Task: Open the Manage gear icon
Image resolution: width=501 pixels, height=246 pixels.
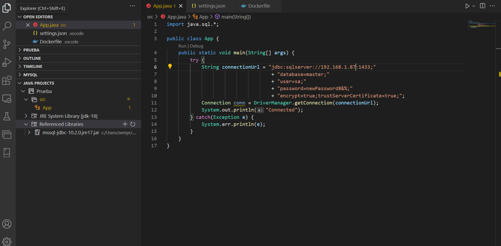Action: point(7,241)
